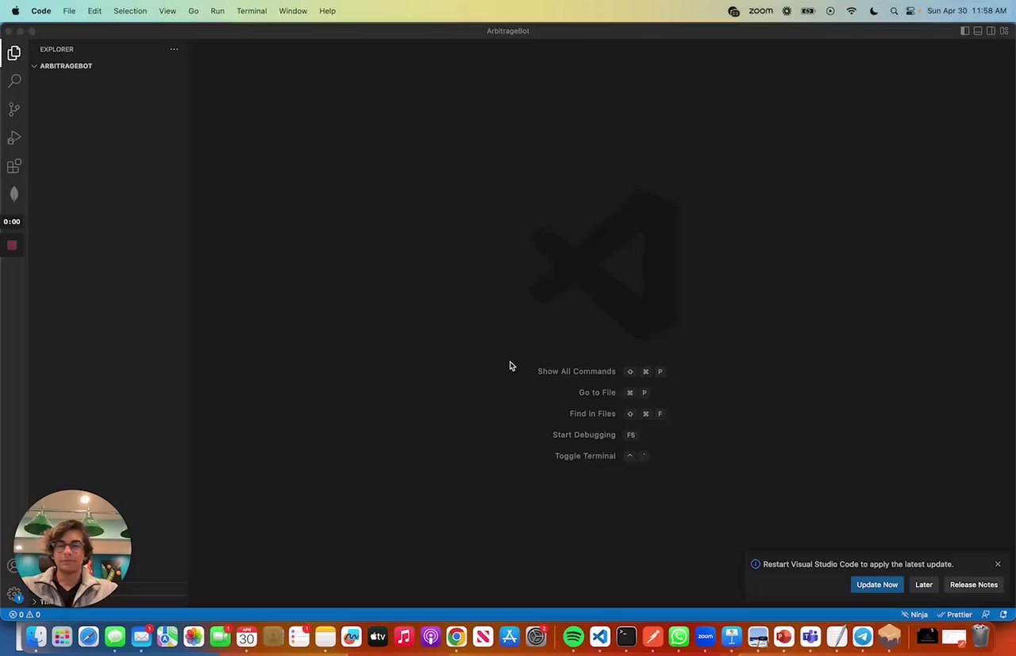Viewport: 1016px width, 656px height.
Task: Open the Extensions view
Action: point(14,167)
